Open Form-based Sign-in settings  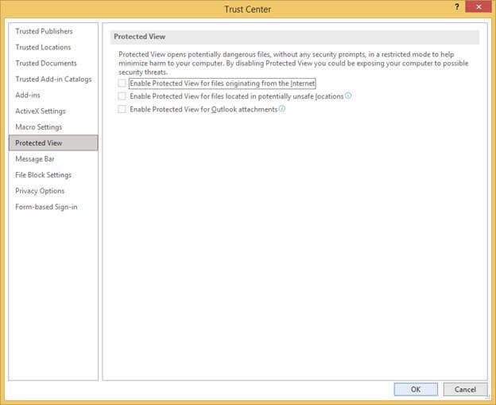(46, 207)
